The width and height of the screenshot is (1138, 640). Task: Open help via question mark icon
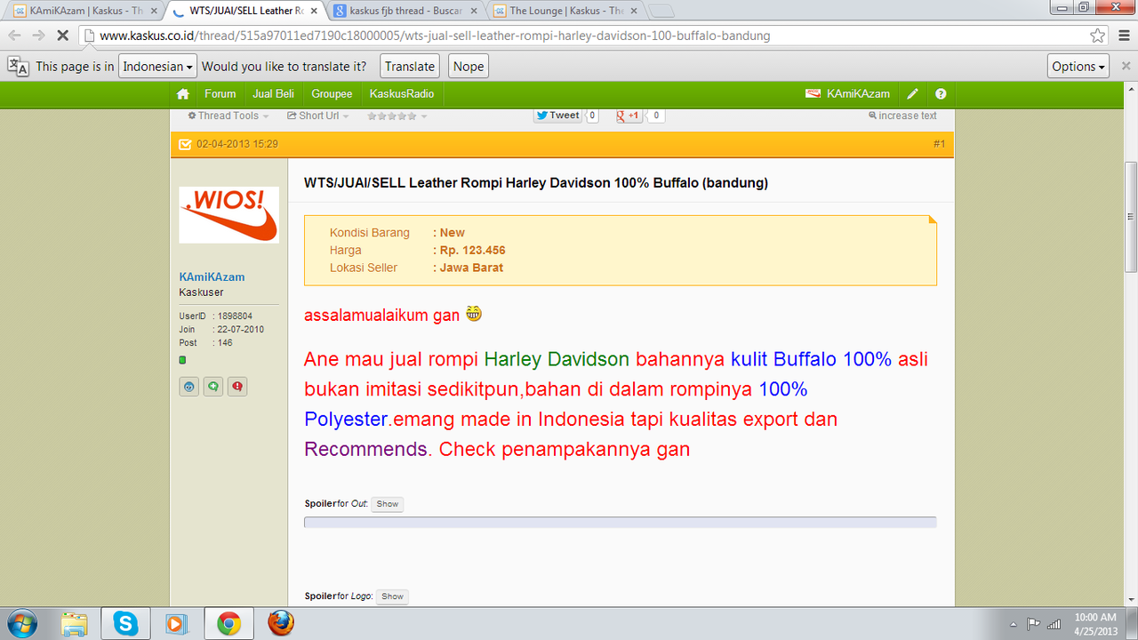click(x=941, y=94)
